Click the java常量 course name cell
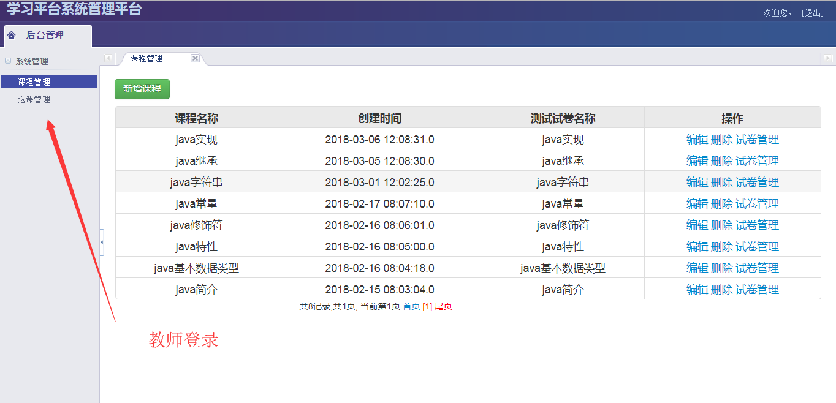 point(197,204)
